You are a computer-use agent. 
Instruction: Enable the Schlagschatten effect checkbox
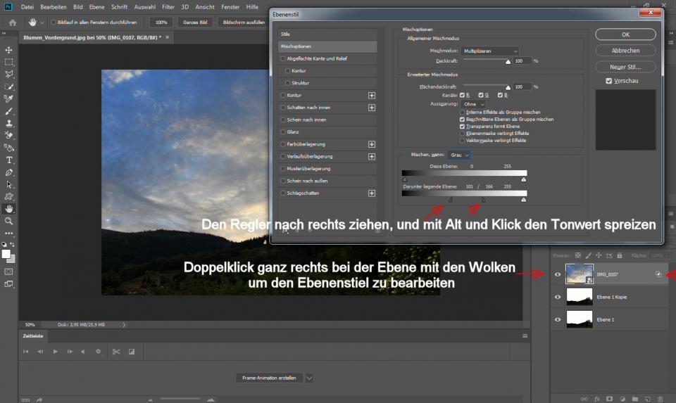pos(283,193)
